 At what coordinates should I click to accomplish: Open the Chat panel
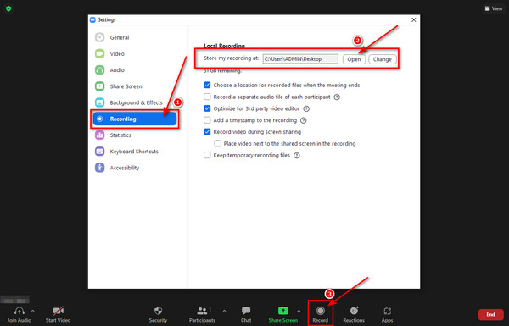[246, 314]
